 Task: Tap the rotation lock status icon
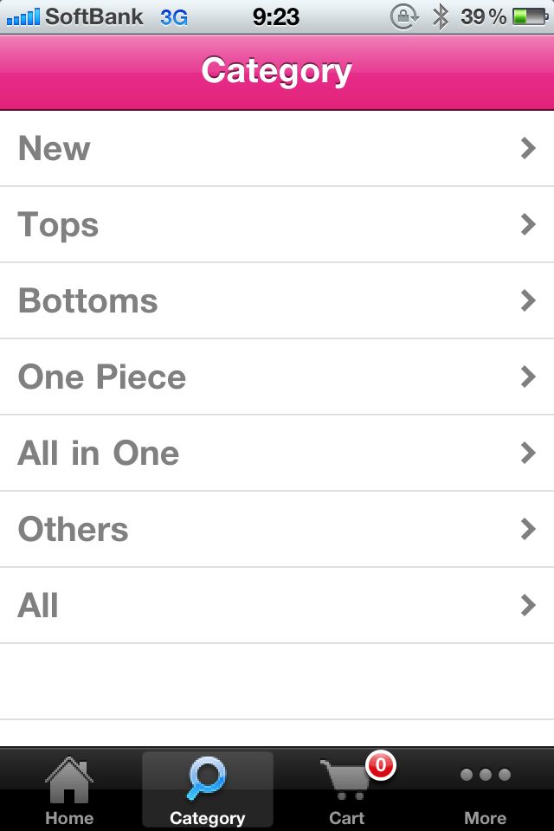click(x=404, y=17)
